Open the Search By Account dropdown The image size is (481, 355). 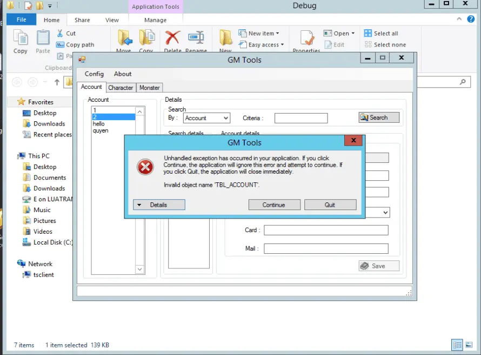[x=207, y=118]
